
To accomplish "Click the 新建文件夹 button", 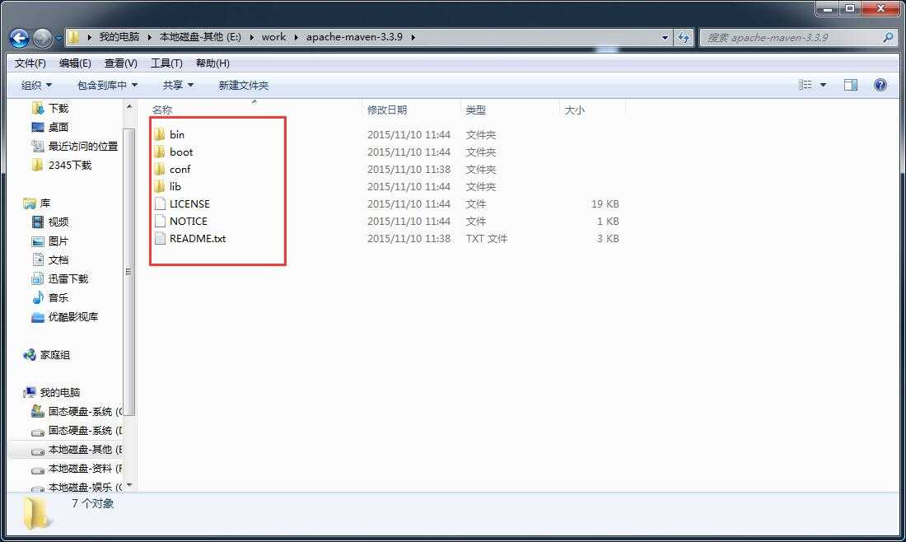I will tap(243, 86).
